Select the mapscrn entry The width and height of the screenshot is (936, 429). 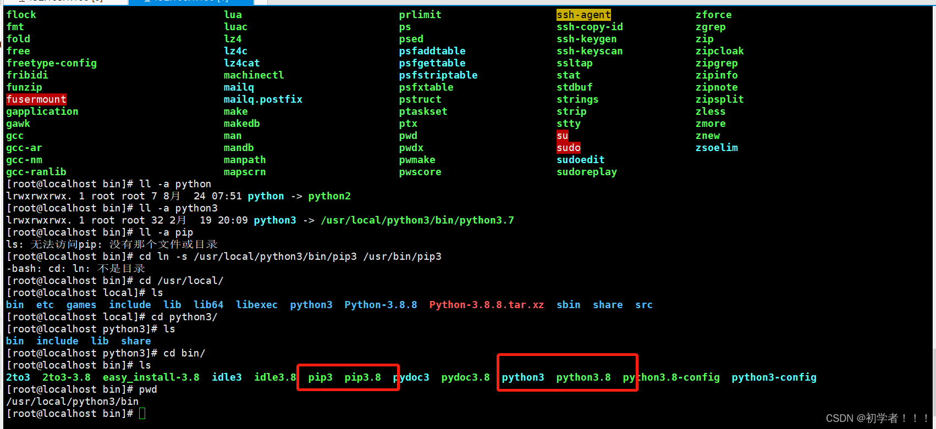click(x=245, y=172)
